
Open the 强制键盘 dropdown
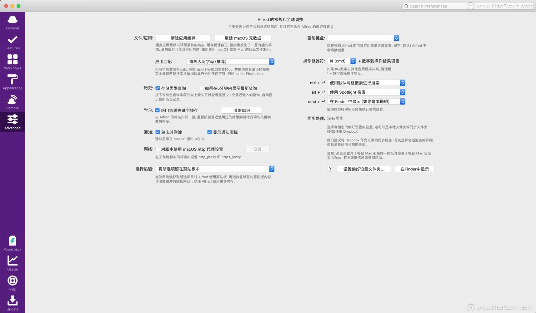click(363, 38)
